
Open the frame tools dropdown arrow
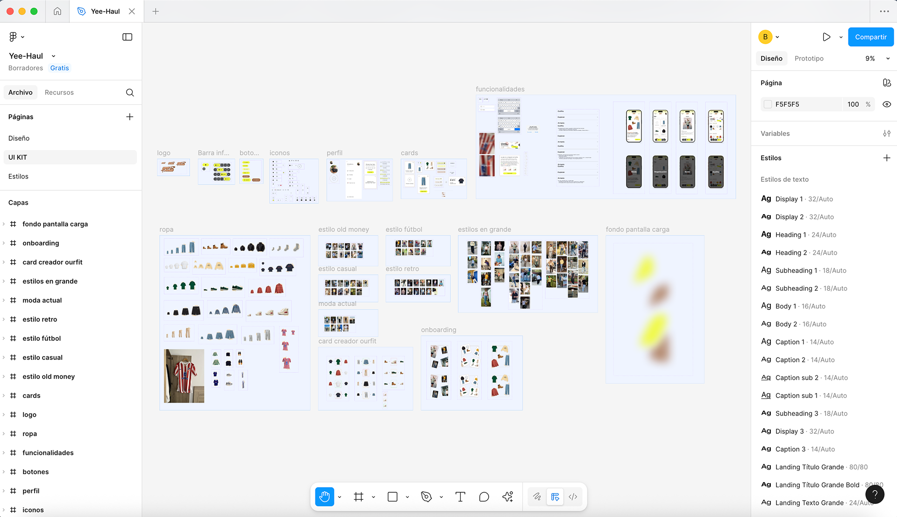point(373,497)
